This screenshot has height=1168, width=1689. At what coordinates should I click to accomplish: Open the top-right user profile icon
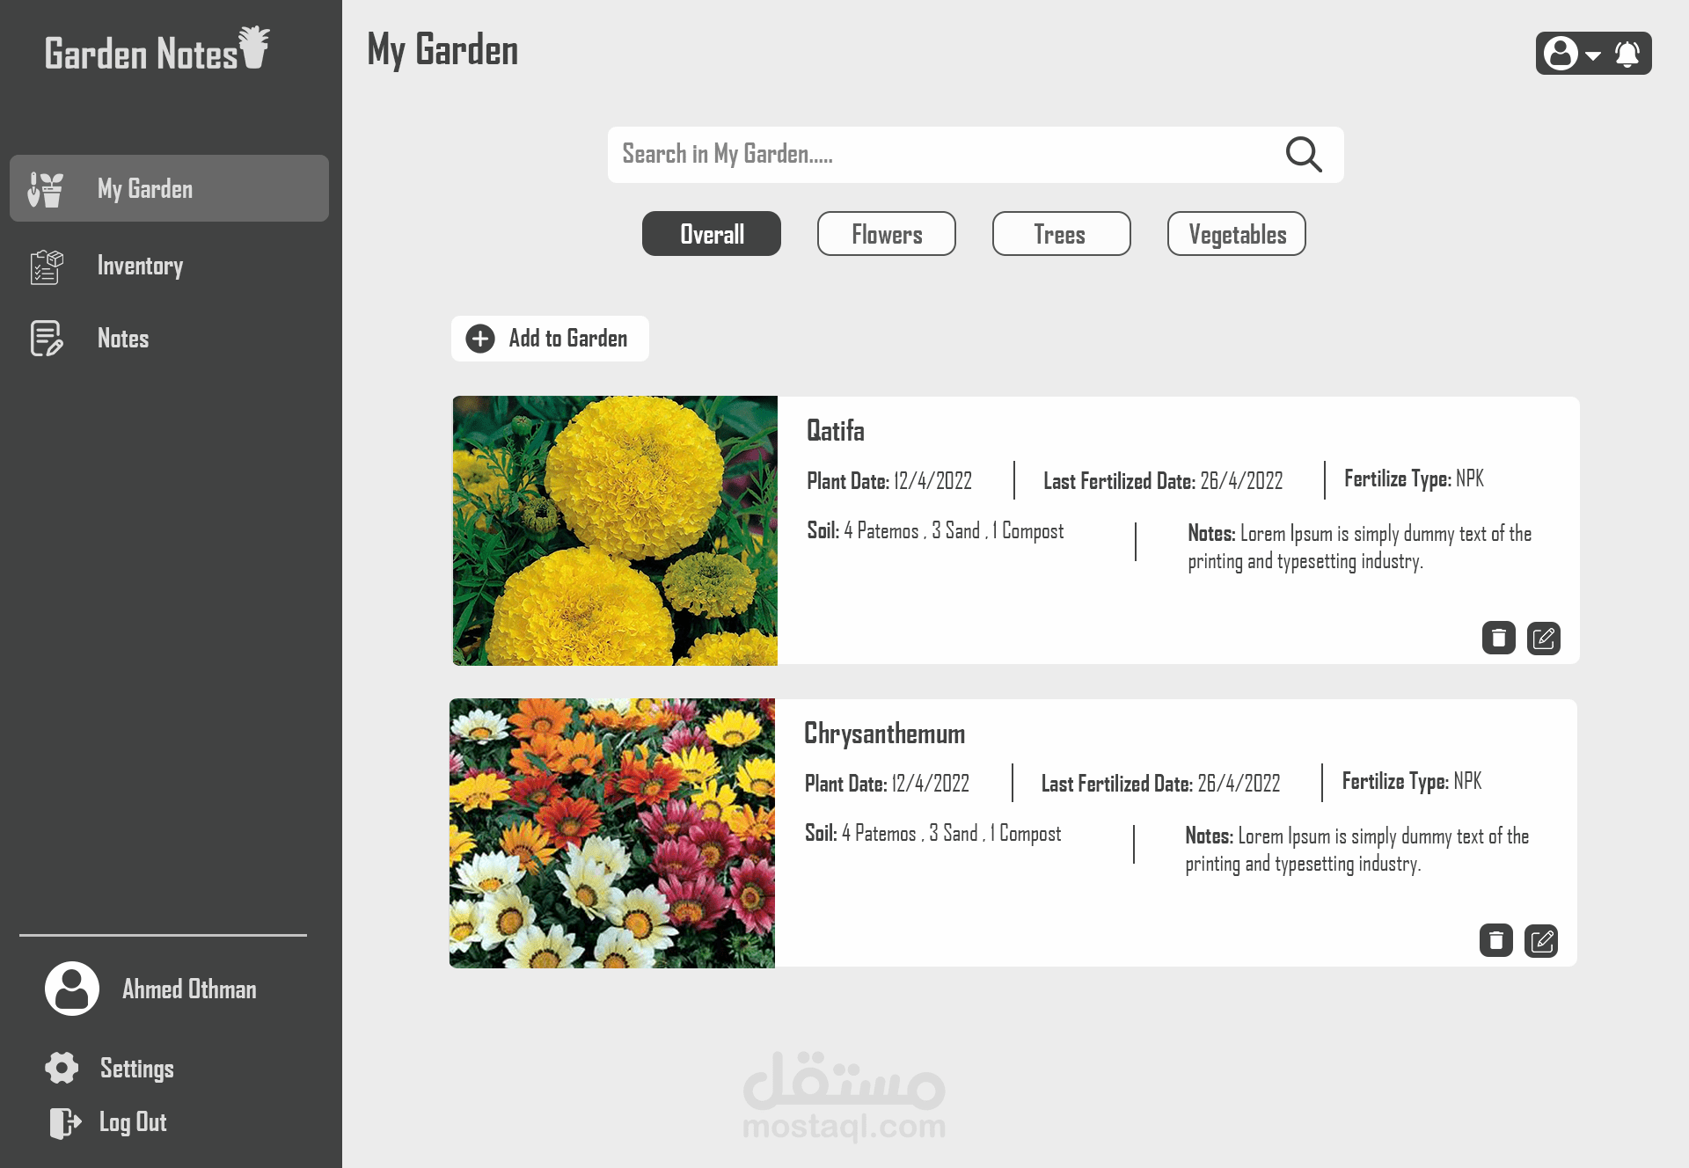point(1561,54)
